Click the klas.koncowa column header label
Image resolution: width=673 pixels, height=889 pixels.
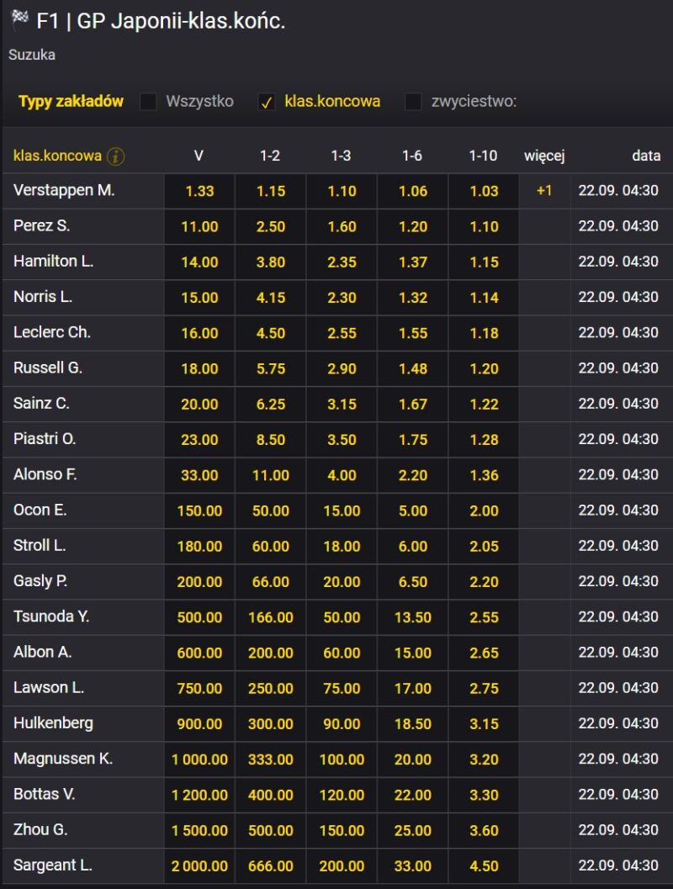(57, 156)
